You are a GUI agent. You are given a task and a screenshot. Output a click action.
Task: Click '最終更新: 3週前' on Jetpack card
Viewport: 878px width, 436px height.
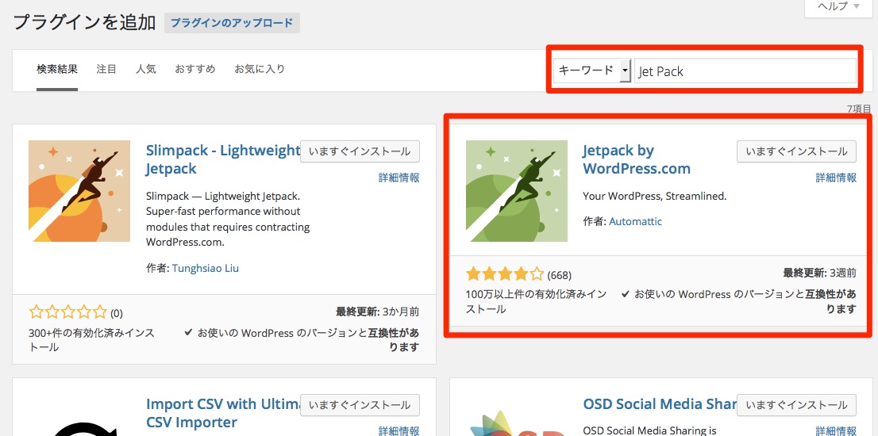(x=820, y=273)
